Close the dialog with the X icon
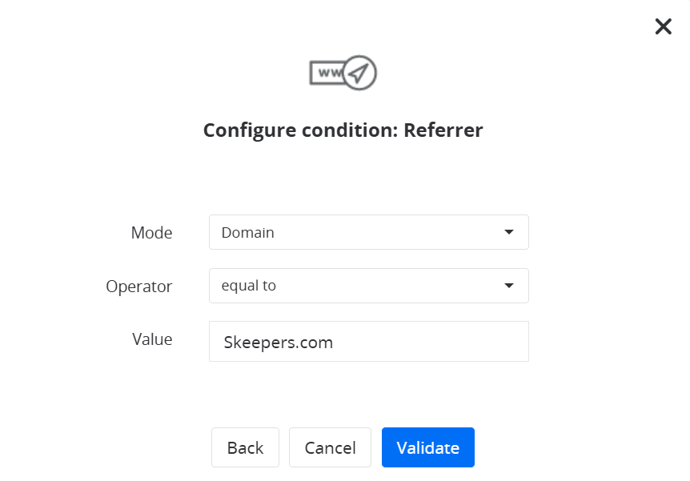Viewport: 690px width, 481px height. click(x=663, y=26)
